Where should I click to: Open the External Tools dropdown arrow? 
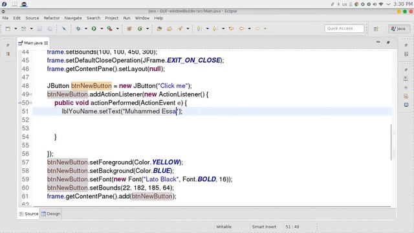(118, 28)
